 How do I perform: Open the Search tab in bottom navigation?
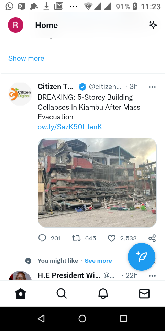(x=62, y=293)
